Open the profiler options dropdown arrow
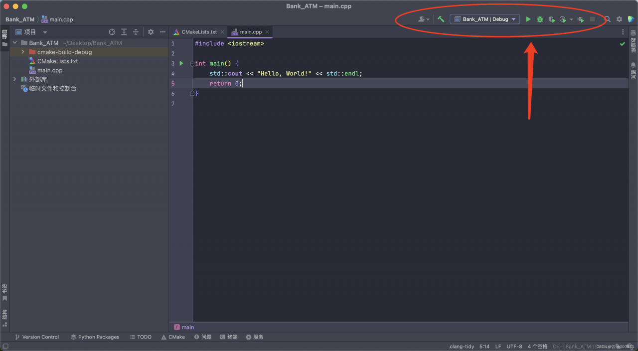Image resolution: width=638 pixels, height=351 pixels. click(x=571, y=19)
